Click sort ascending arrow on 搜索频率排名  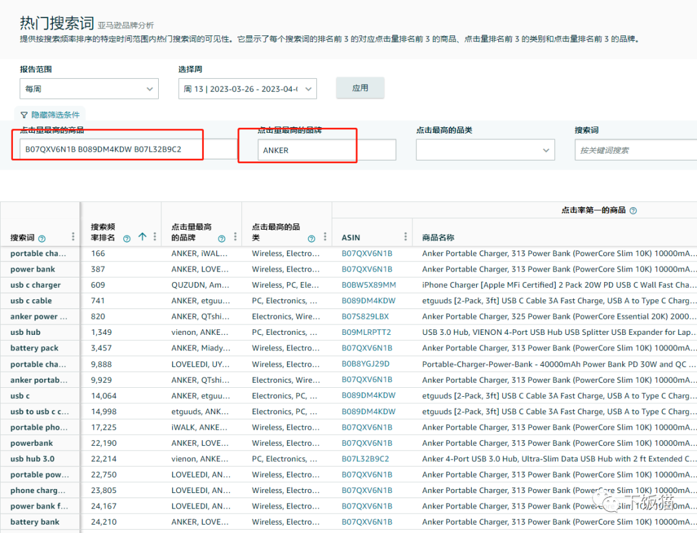(x=142, y=236)
